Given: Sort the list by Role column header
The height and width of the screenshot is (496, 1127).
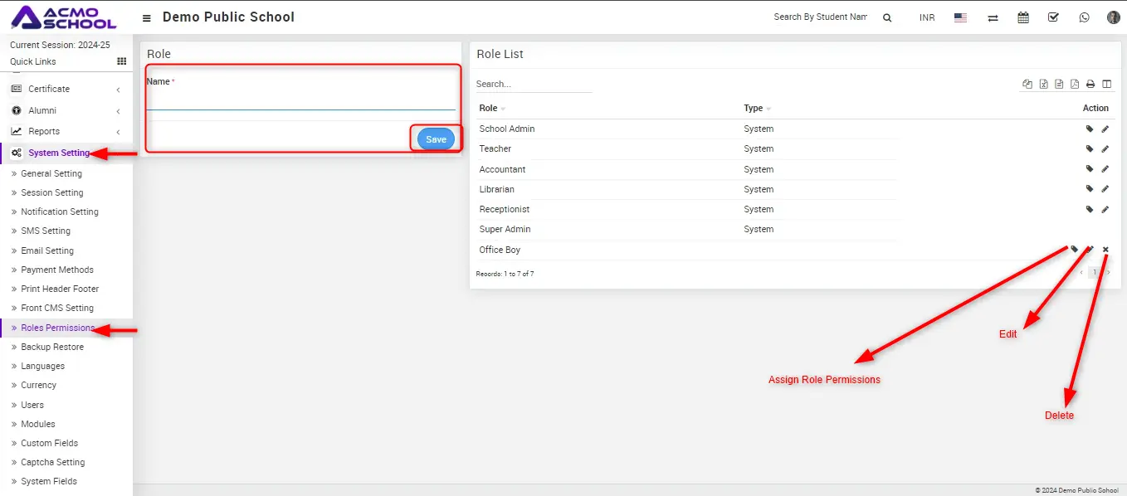Looking at the screenshot, I should click(489, 108).
